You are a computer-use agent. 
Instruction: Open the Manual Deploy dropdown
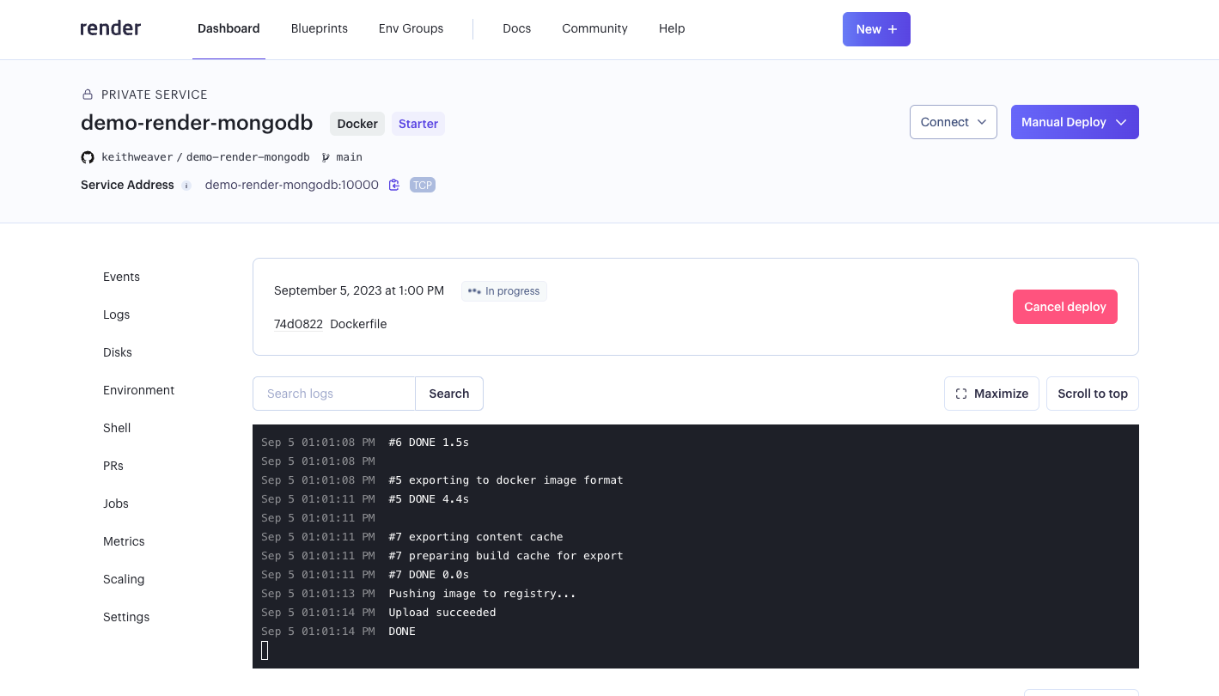(1074, 122)
